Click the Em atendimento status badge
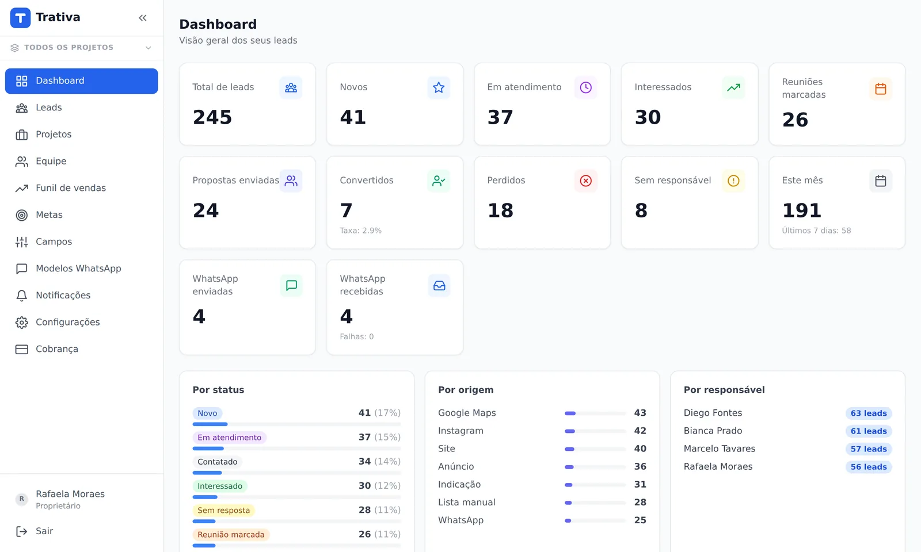The image size is (921, 552). click(x=229, y=438)
